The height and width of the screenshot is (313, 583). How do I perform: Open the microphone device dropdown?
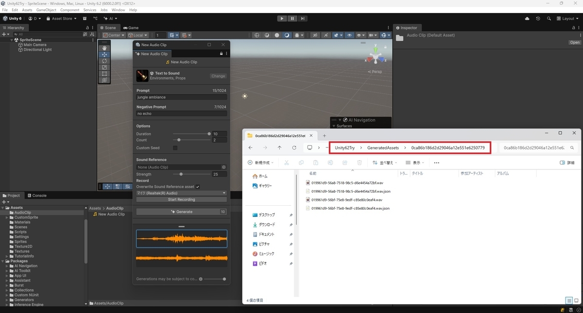(181, 193)
